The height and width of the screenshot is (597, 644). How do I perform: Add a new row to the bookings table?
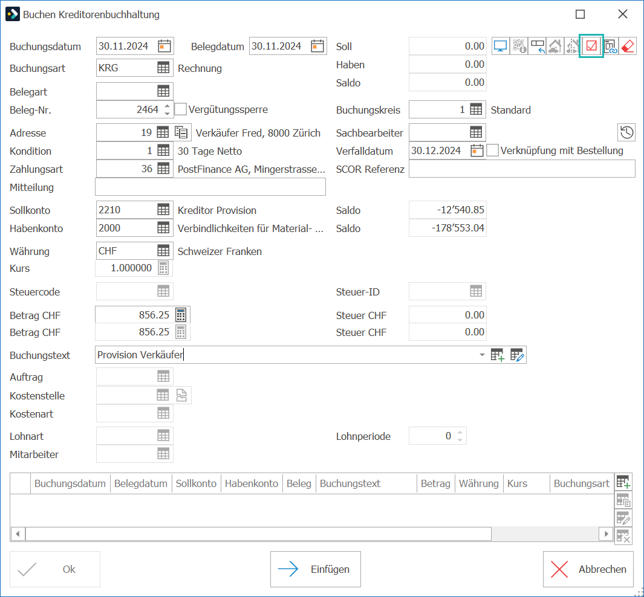click(623, 482)
